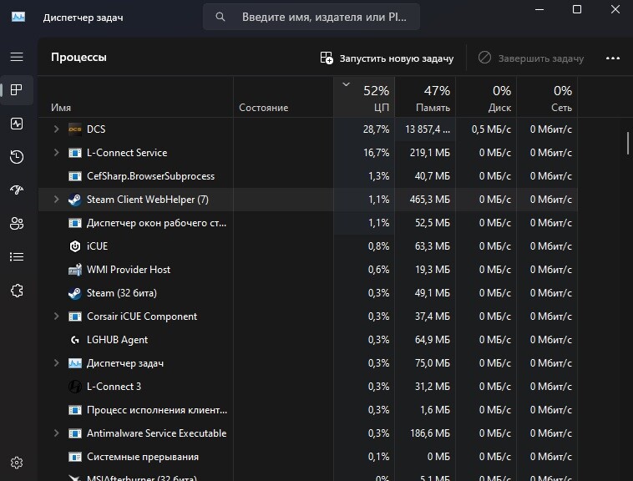Expand Steam Client WebHelper (7) group
Screen dimensions: 633x481
[57, 200]
